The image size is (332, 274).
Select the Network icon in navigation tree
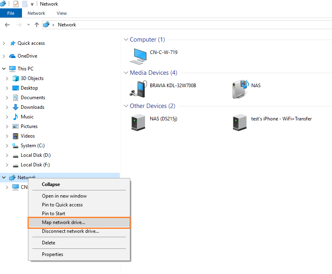coord(12,177)
